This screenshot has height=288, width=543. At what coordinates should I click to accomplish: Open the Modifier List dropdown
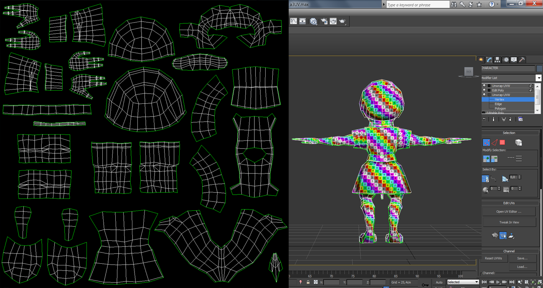pyautogui.click(x=539, y=78)
